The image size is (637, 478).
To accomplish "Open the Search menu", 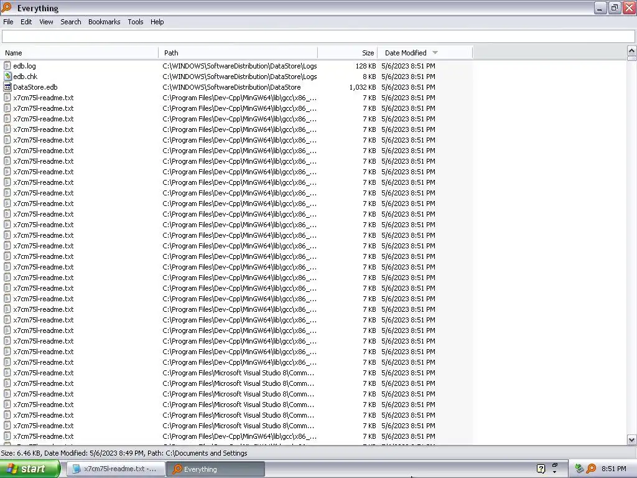I will tap(71, 22).
